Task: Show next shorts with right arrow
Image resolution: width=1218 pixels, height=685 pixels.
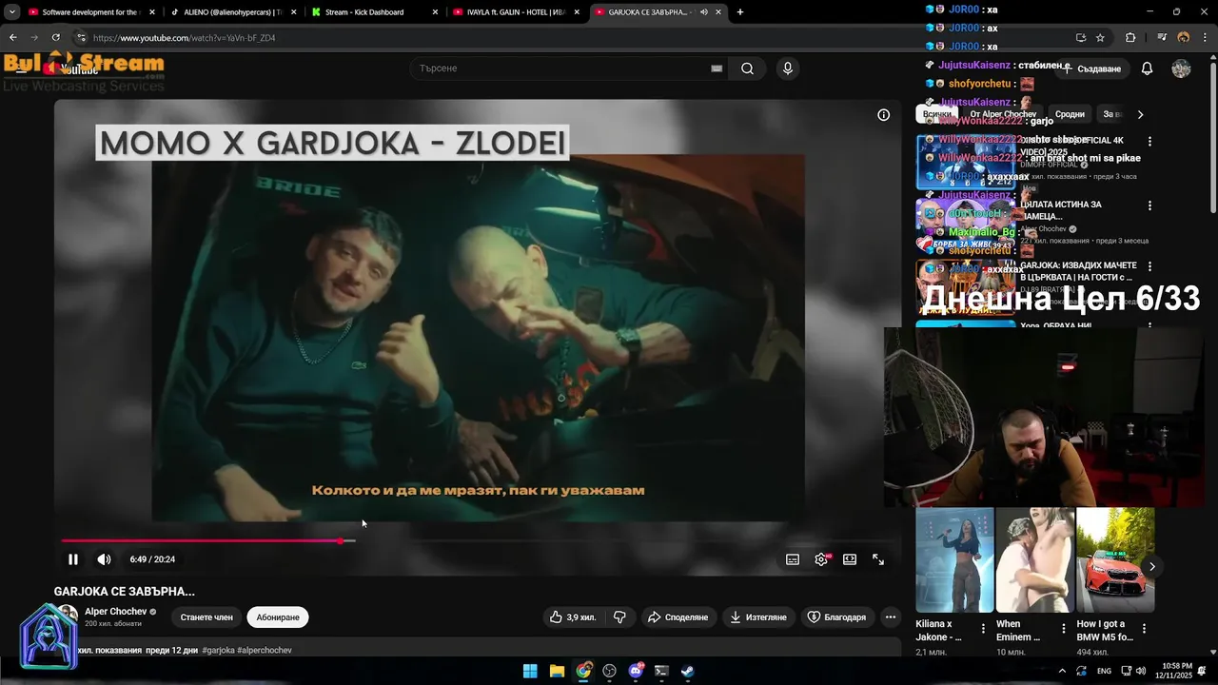Action: (1151, 567)
